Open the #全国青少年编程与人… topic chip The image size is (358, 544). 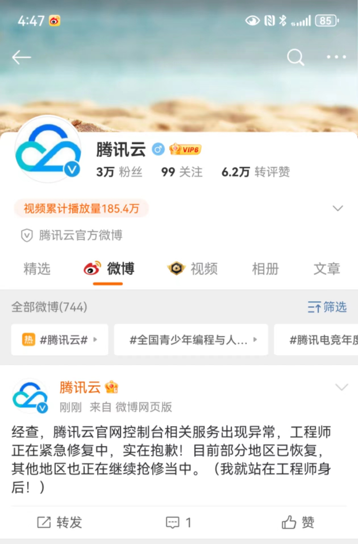pyautogui.click(x=191, y=340)
